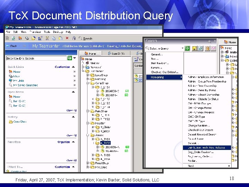The height and width of the screenshot is (187, 249).
Task: Open Item ID (2) in Open Items
Action: [19, 106]
